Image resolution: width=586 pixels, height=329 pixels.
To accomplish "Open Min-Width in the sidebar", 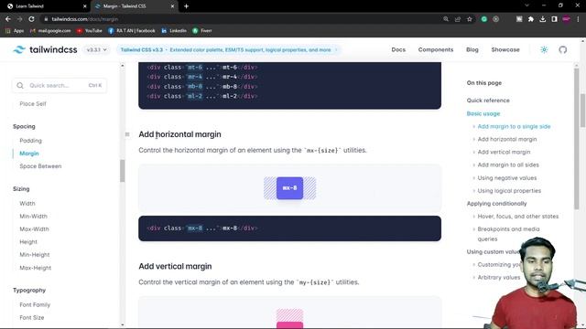I will coord(33,217).
